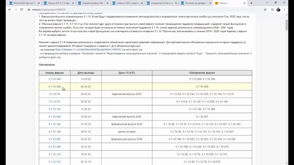Close the "Новости ЗУП" tab

[141, 3]
